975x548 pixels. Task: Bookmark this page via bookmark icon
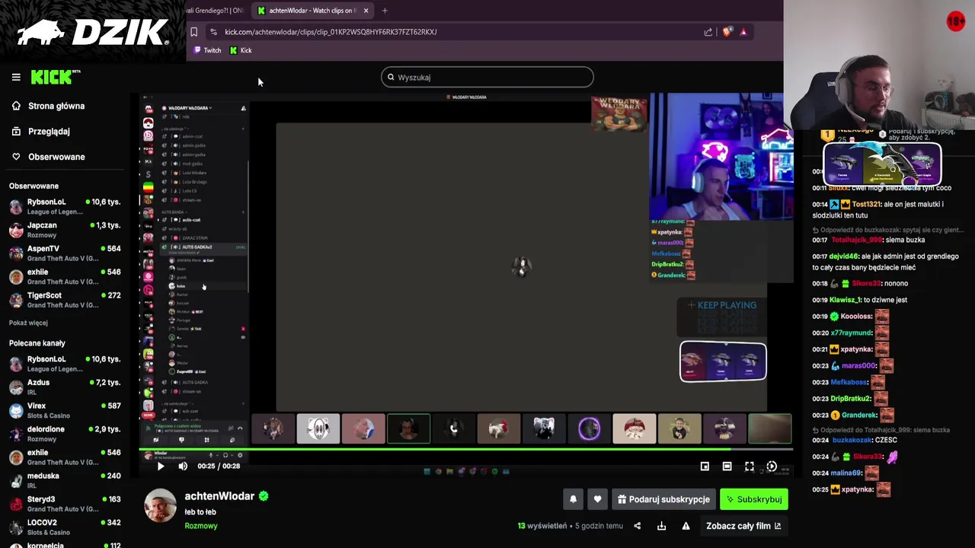tap(193, 32)
